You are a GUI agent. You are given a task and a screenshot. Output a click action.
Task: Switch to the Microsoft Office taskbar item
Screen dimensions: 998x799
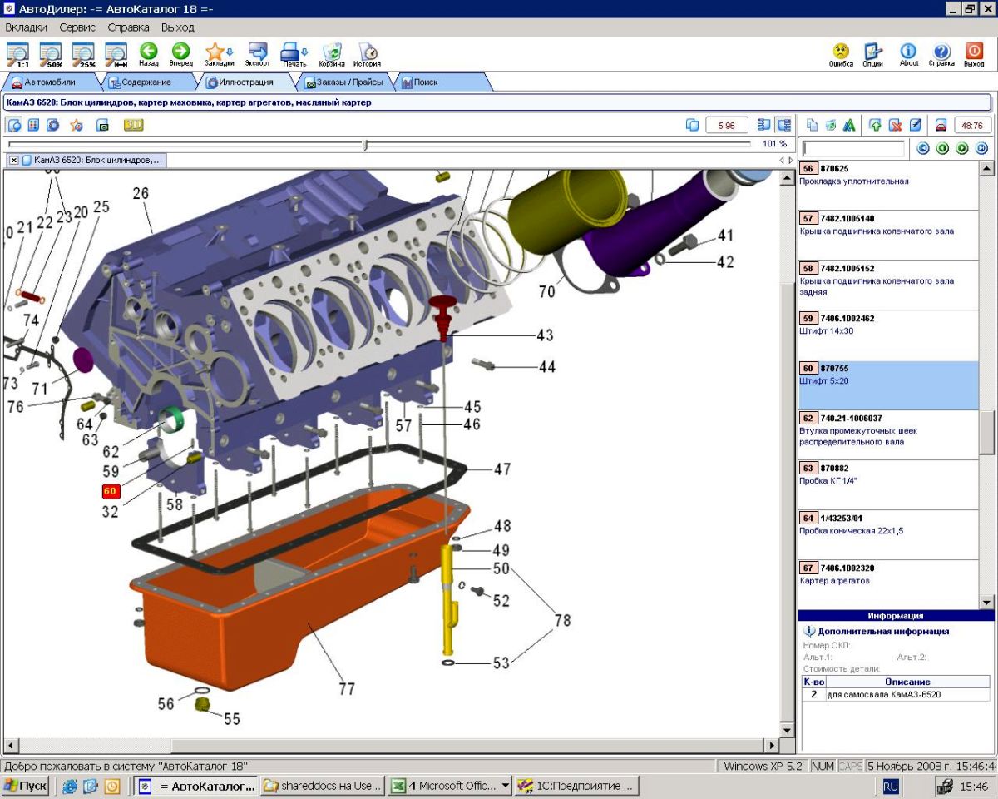point(449,786)
